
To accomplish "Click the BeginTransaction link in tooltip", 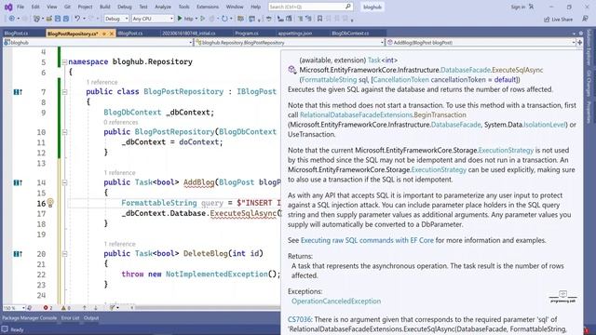I will tap(440, 114).
